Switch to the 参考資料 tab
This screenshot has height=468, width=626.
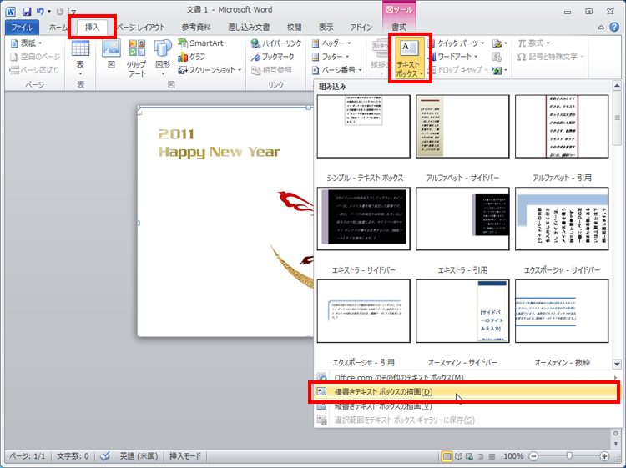coord(196,28)
